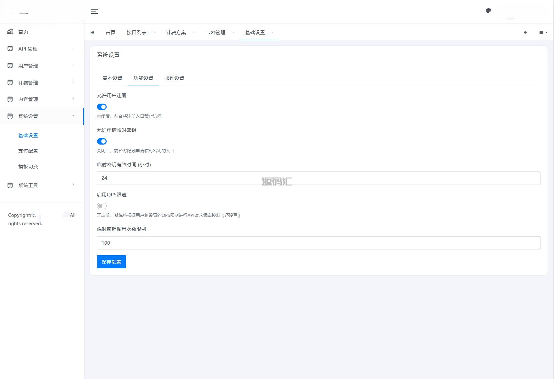The image size is (554, 379).
Task: Click the 内容管理 sidebar icon
Action: coord(10,99)
